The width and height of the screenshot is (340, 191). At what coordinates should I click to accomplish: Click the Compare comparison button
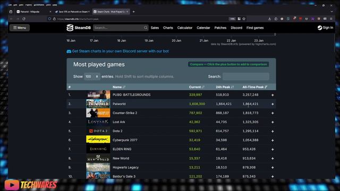(228, 64)
